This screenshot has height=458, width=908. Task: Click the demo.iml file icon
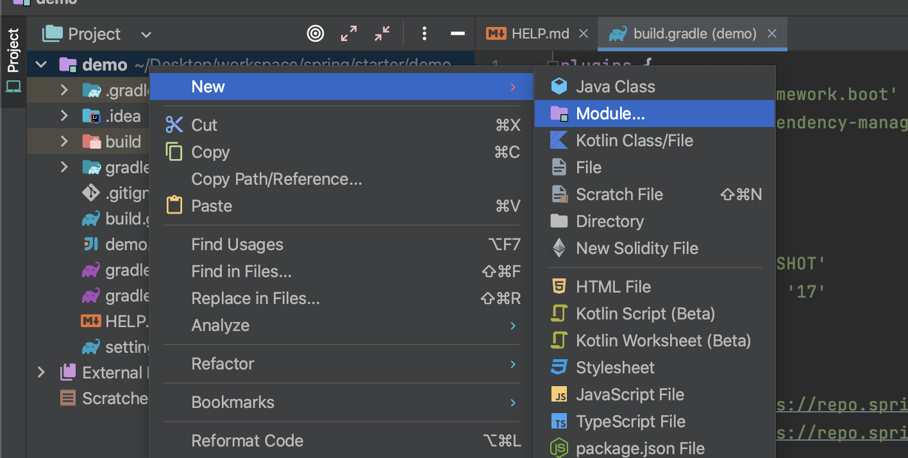click(x=91, y=244)
